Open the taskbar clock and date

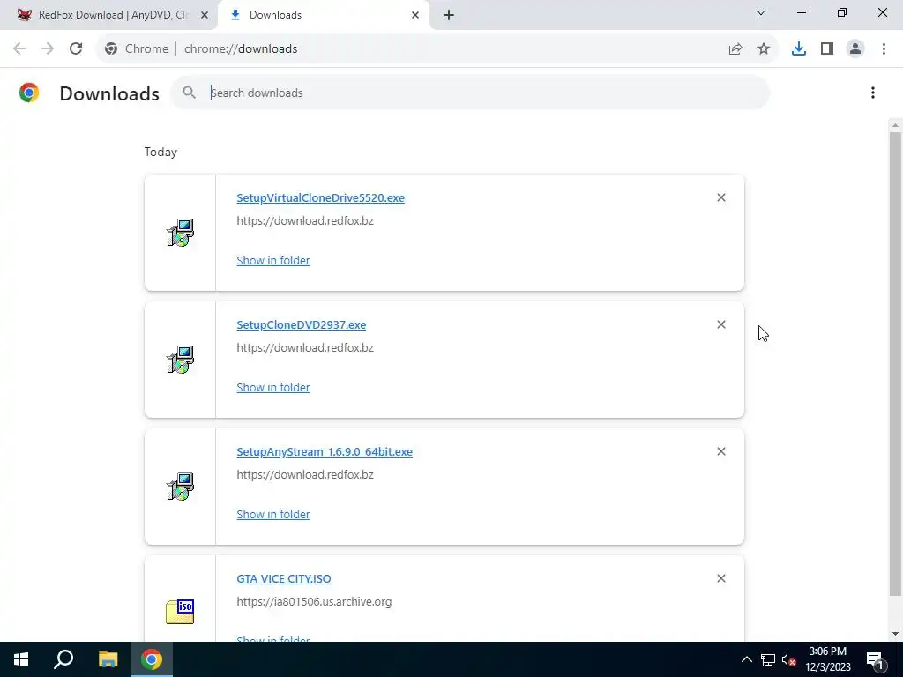pos(827,659)
